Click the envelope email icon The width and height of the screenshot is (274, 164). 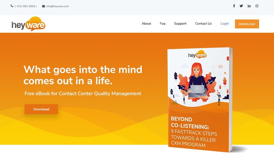[x=44, y=6]
